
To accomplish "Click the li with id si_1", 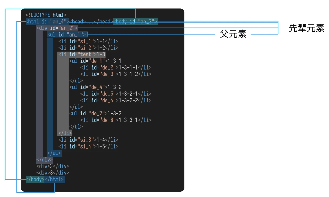I will pos(88,41).
